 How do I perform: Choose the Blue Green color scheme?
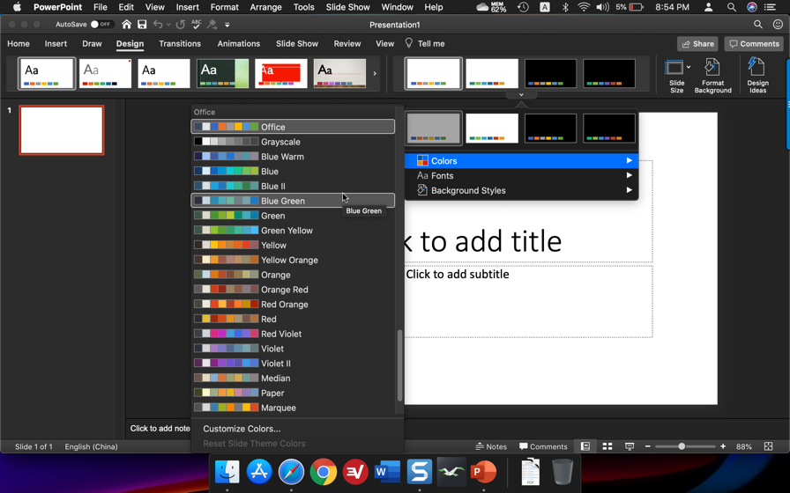(x=293, y=201)
